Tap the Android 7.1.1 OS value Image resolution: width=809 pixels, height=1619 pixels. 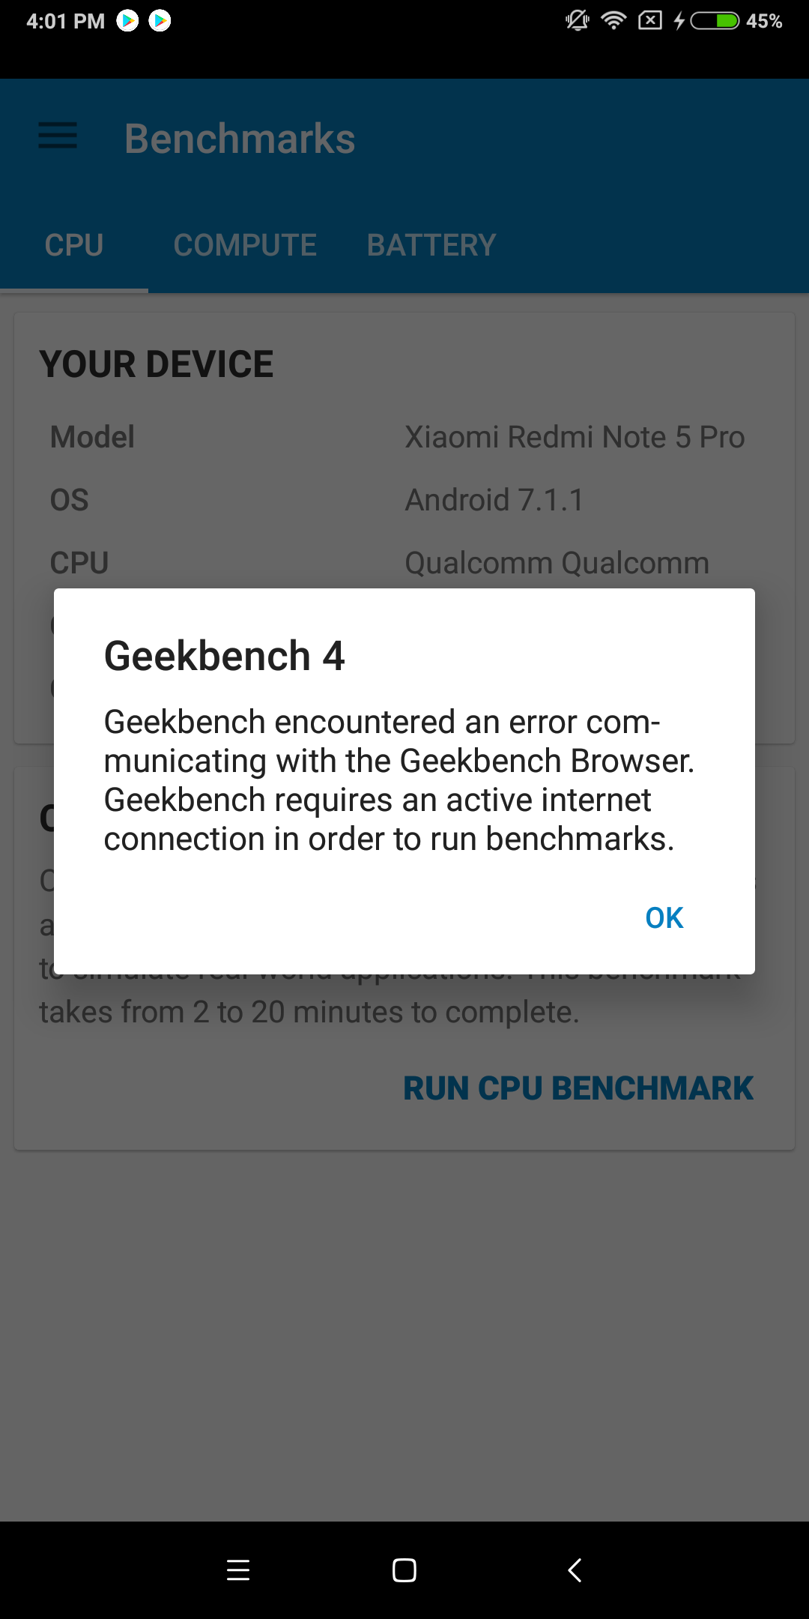tap(494, 500)
